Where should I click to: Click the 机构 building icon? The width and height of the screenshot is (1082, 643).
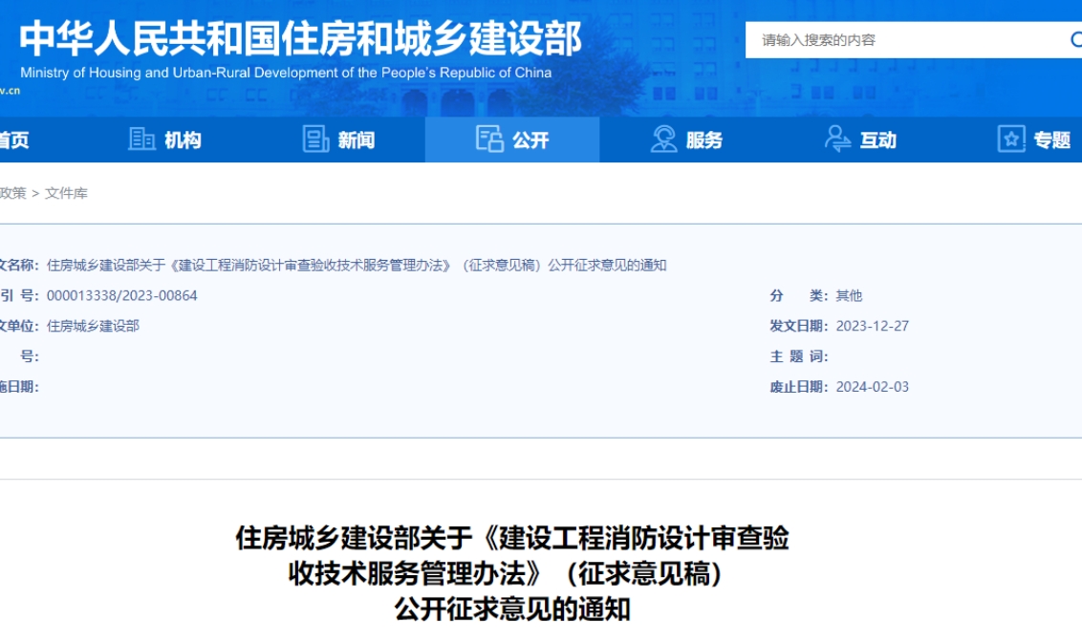(141, 139)
